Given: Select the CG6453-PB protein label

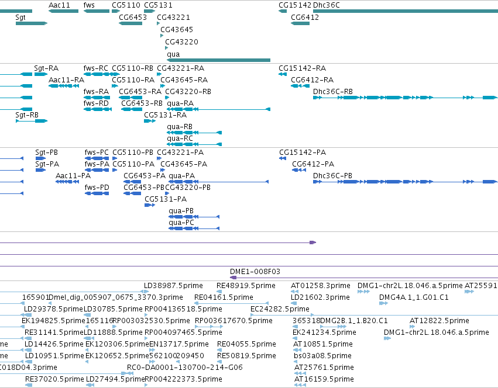Looking at the screenshot, I should [144, 188].
